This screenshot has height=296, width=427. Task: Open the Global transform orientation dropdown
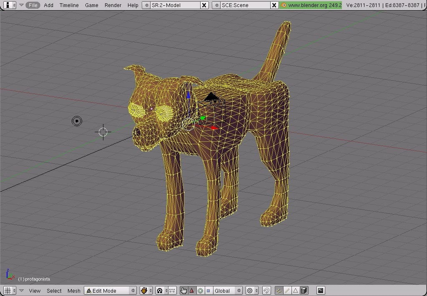pyautogui.click(x=228, y=290)
